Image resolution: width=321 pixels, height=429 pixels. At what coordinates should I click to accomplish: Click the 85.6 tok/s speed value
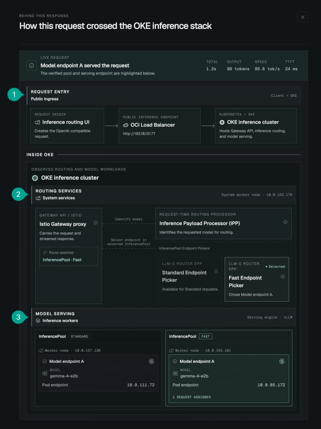pyautogui.click(x=267, y=69)
